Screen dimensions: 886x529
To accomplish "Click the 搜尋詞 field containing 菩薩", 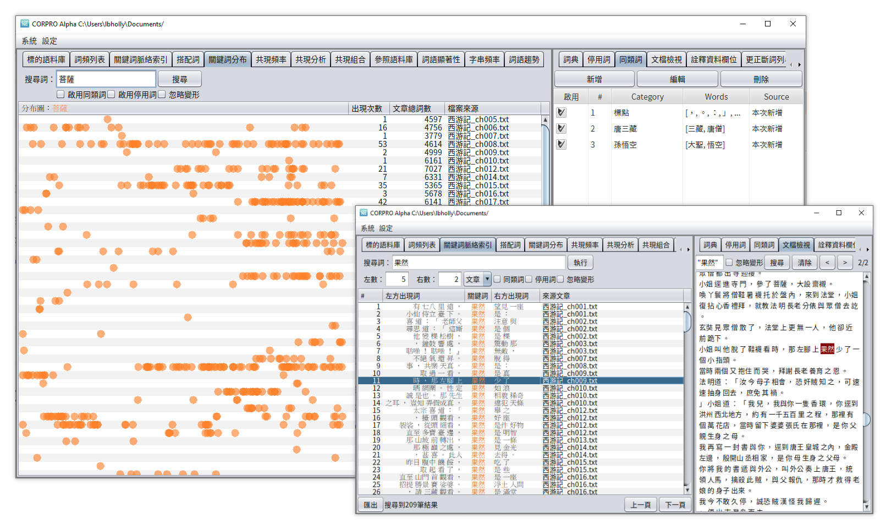I will pyautogui.click(x=106, y=79).
